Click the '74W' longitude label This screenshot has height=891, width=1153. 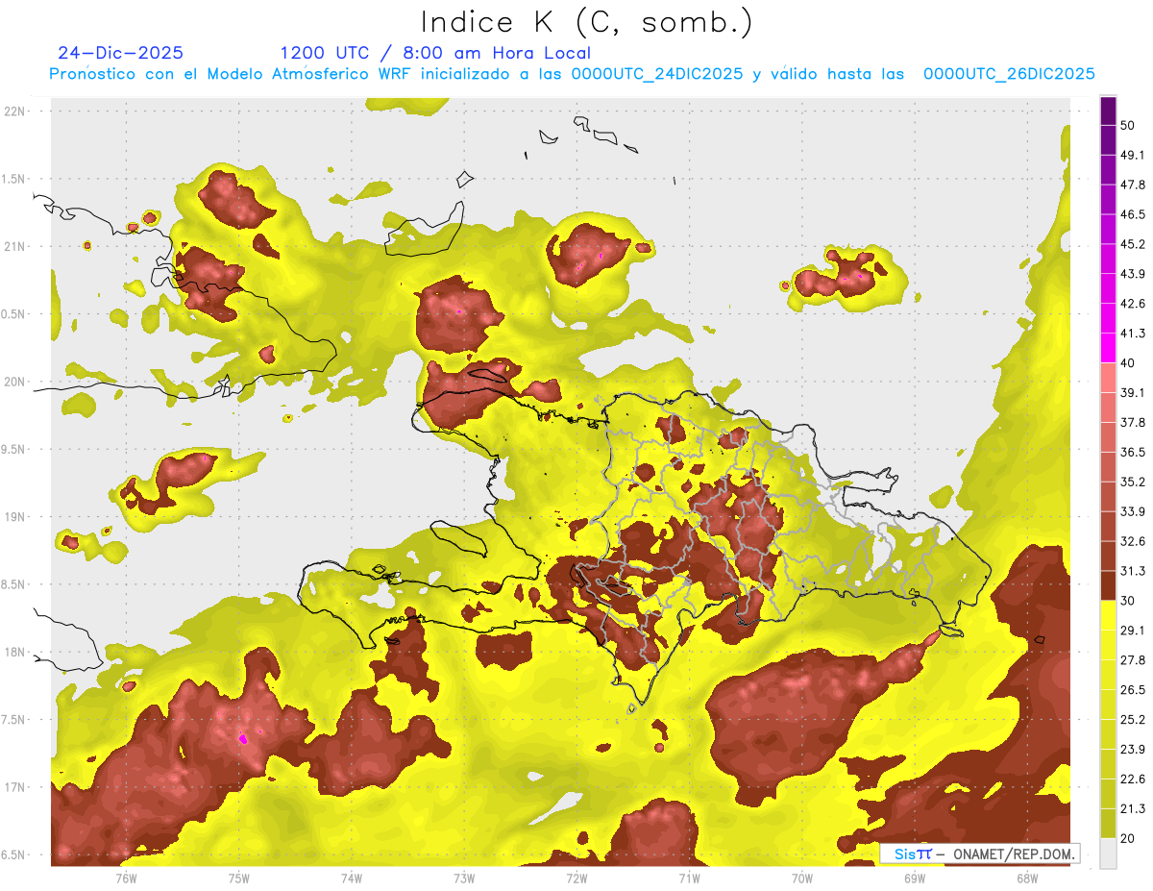coord(351,878)
